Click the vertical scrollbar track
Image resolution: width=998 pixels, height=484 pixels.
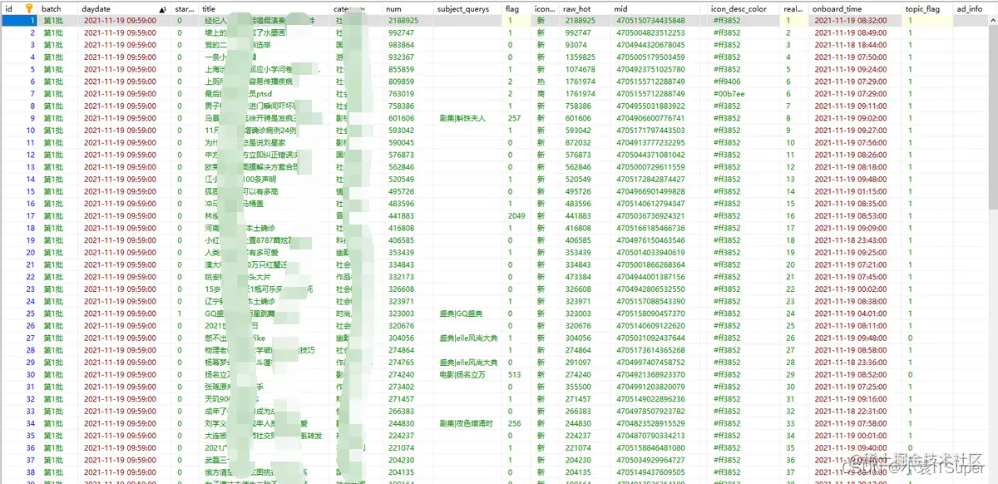coord(993,249)
